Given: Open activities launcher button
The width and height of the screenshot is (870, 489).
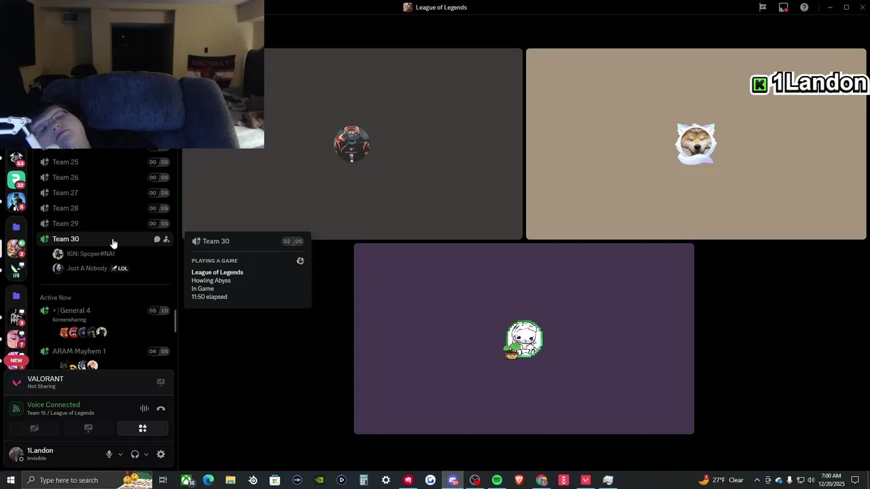Looking at the screenshot, I should click(x=143, y=429).
